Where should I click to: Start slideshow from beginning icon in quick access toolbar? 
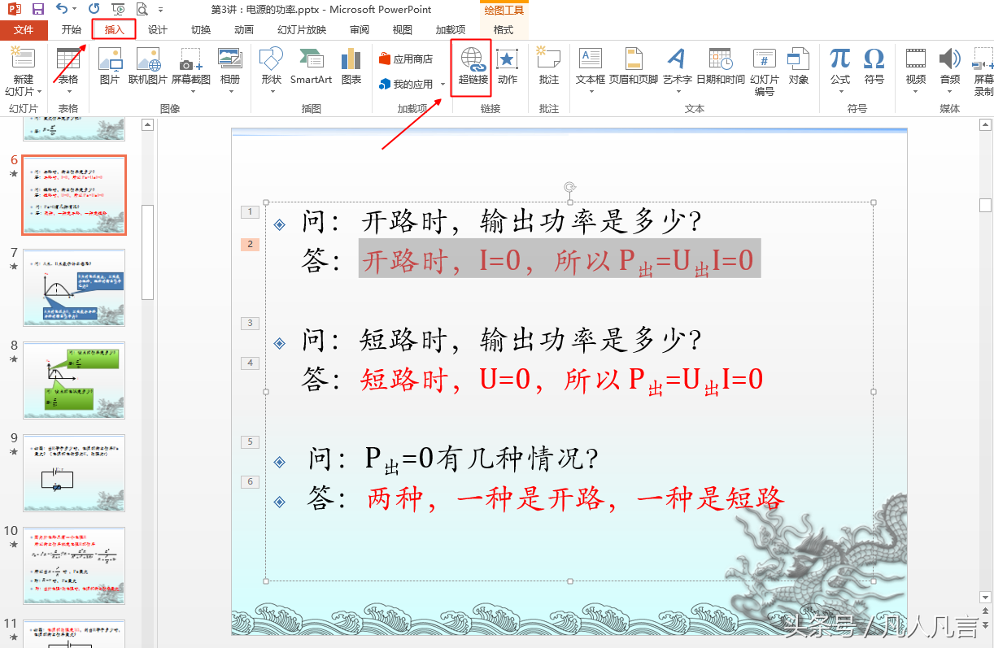[x=119, y=10]
